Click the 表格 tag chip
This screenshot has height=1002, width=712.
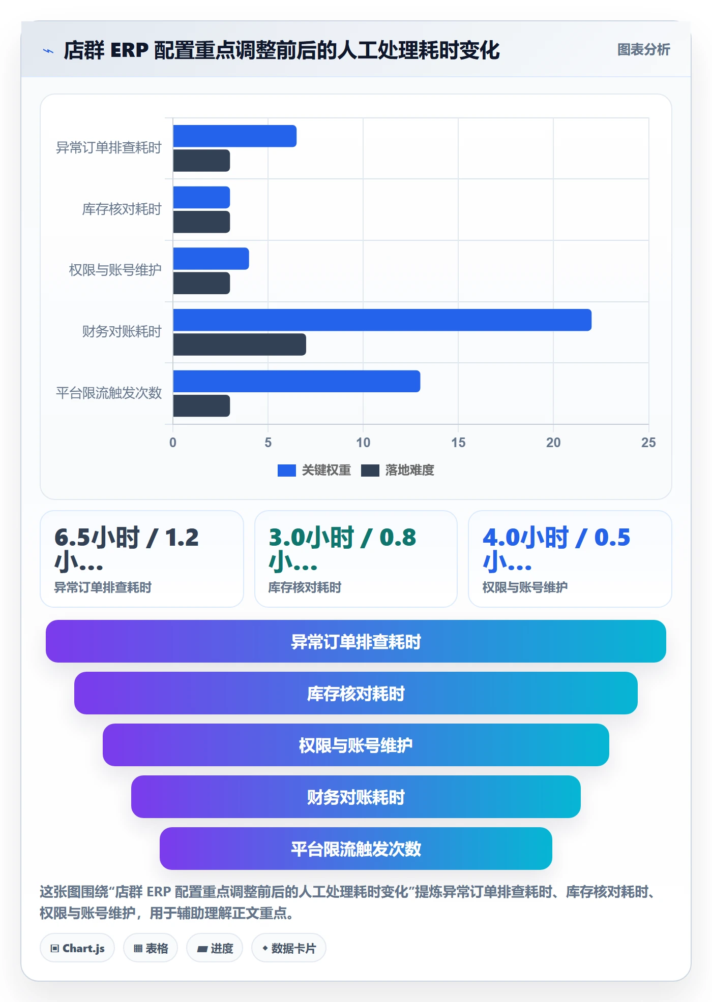(151, 948)
